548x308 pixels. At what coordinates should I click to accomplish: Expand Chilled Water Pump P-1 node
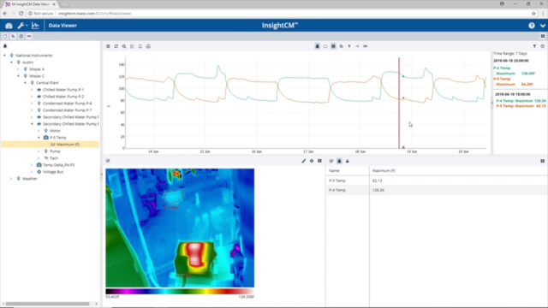(32, 90)
